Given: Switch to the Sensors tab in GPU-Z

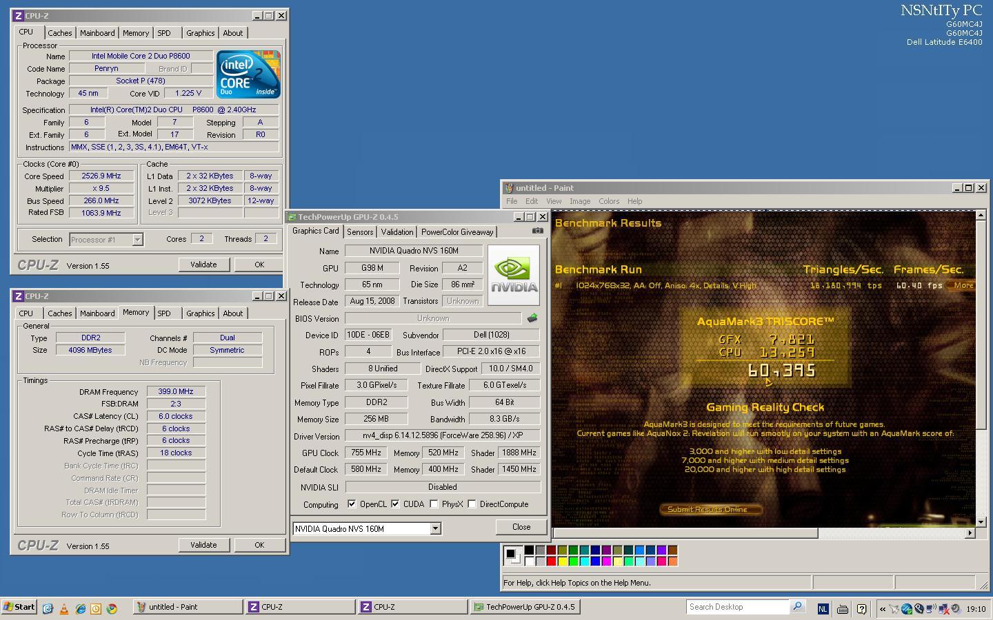Looking at the screenshot, I should click(x=360, y=232).
